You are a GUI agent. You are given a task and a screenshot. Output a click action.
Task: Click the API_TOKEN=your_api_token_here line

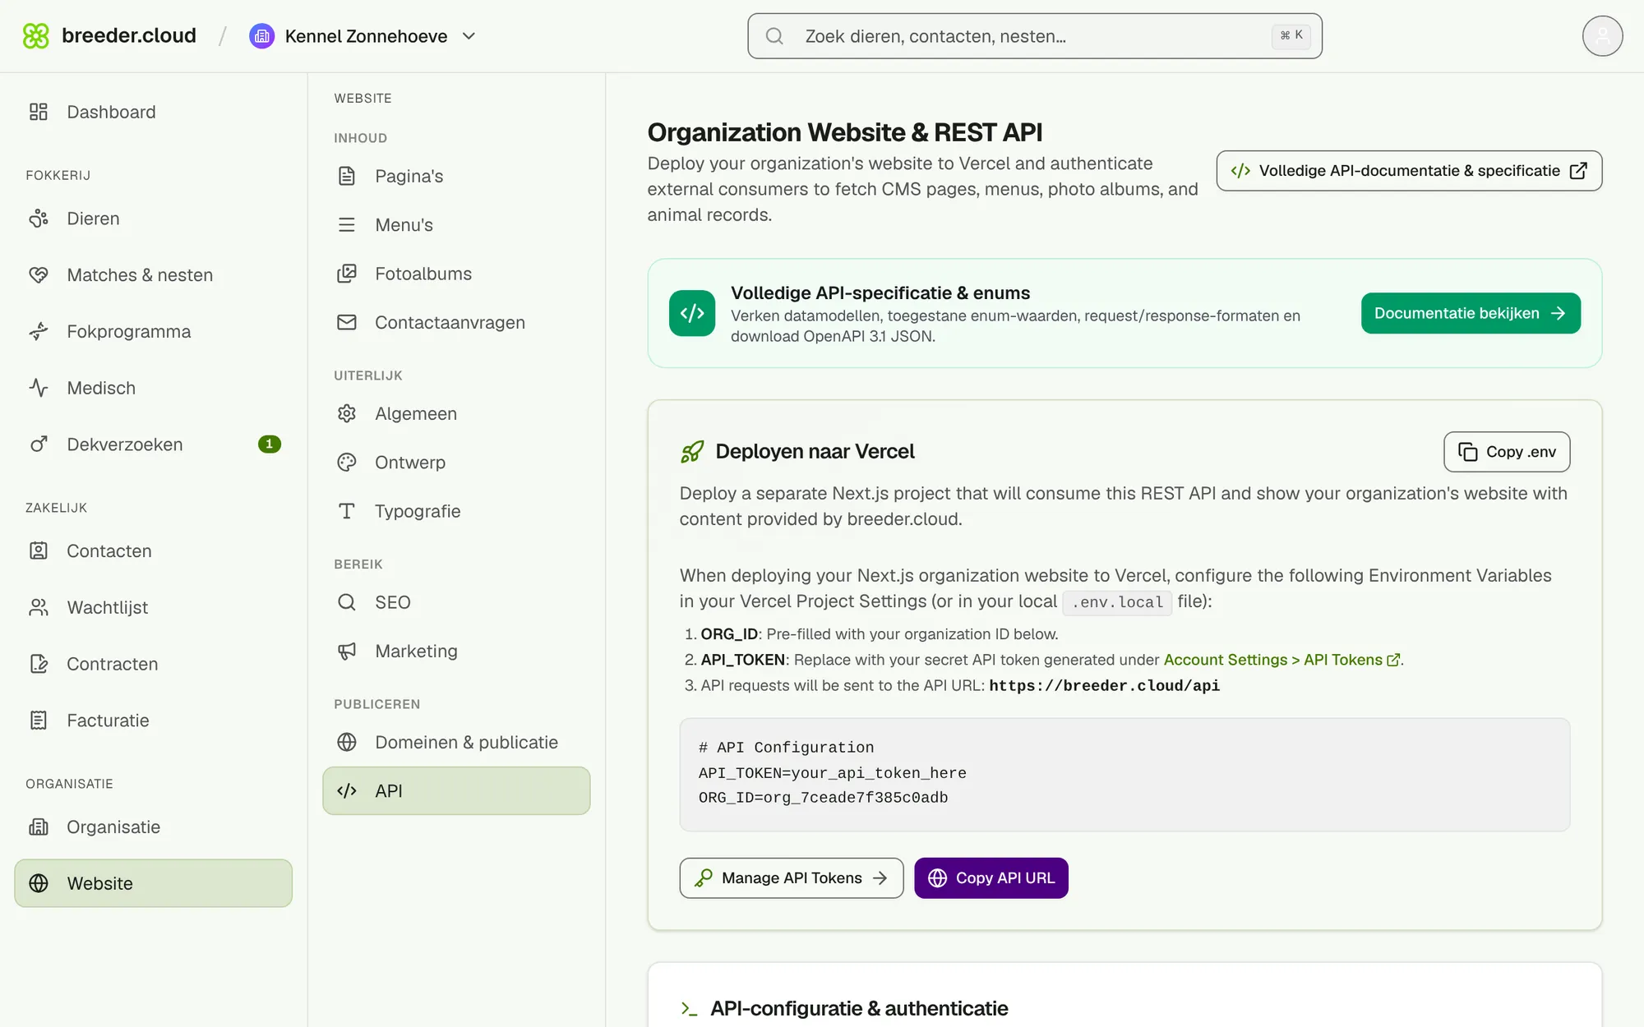(x=833, y=773)
